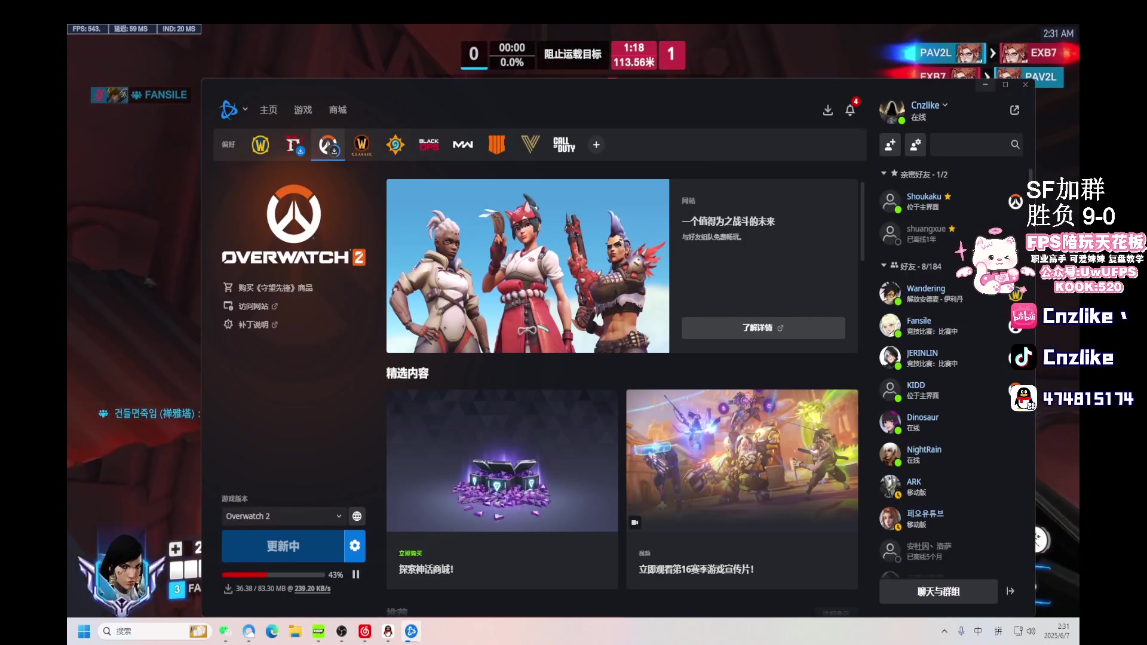
Task: Open the Season 16 trailer video card
Action: [742, 489]
